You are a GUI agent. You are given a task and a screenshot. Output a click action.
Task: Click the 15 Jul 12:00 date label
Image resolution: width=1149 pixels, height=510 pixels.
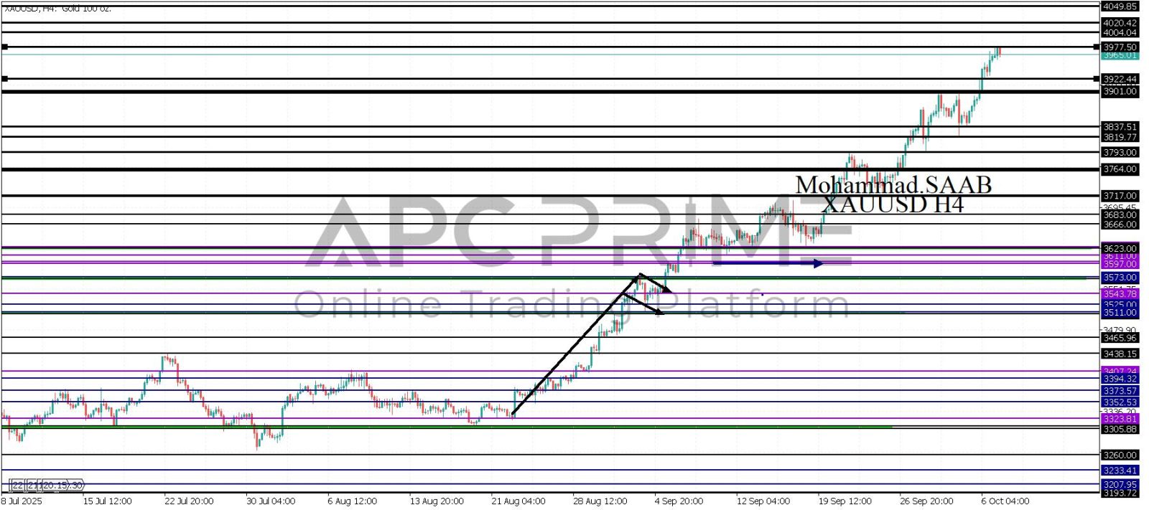(x=108, y=501)
